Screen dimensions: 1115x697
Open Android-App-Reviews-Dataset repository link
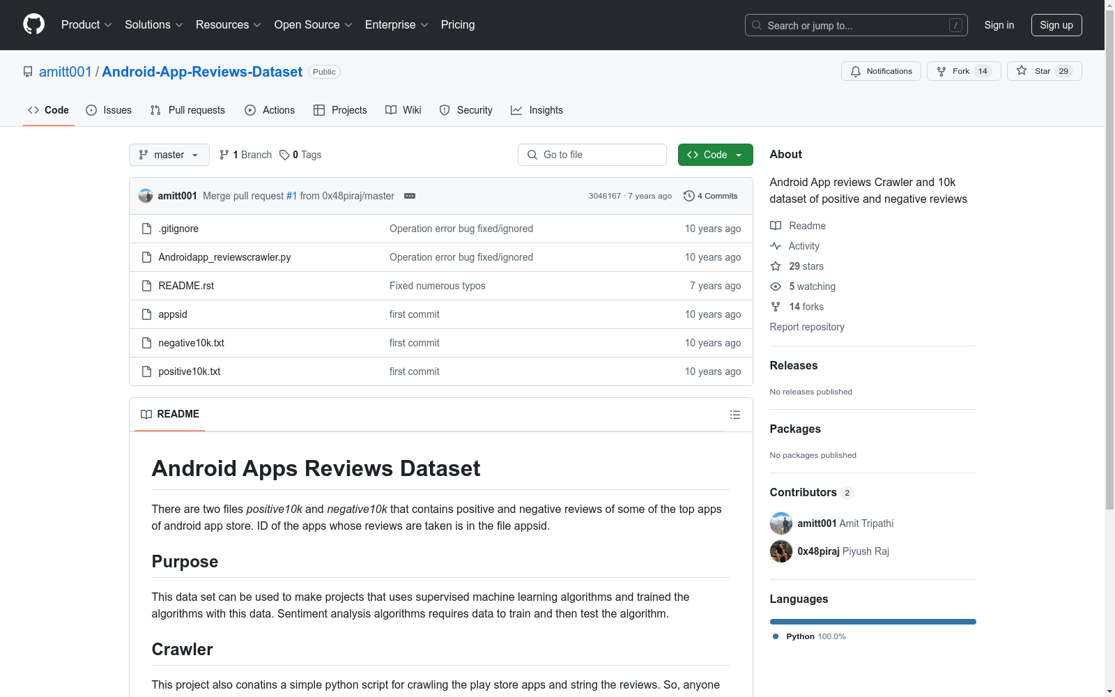[202, 72]
